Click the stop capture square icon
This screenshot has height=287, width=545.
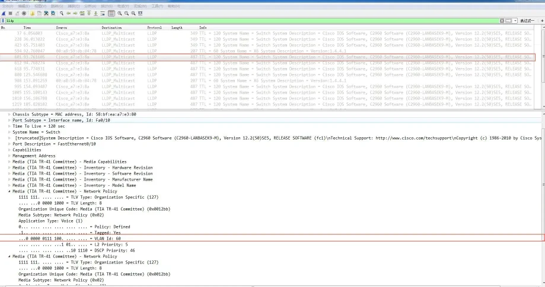click(10, 13)
